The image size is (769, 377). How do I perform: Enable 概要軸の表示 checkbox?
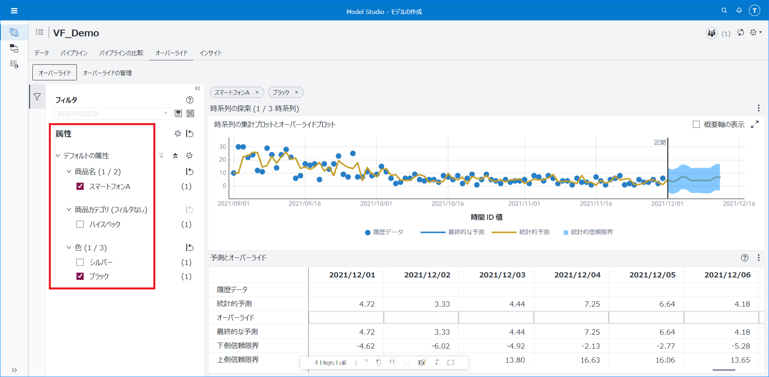point(697,124)
